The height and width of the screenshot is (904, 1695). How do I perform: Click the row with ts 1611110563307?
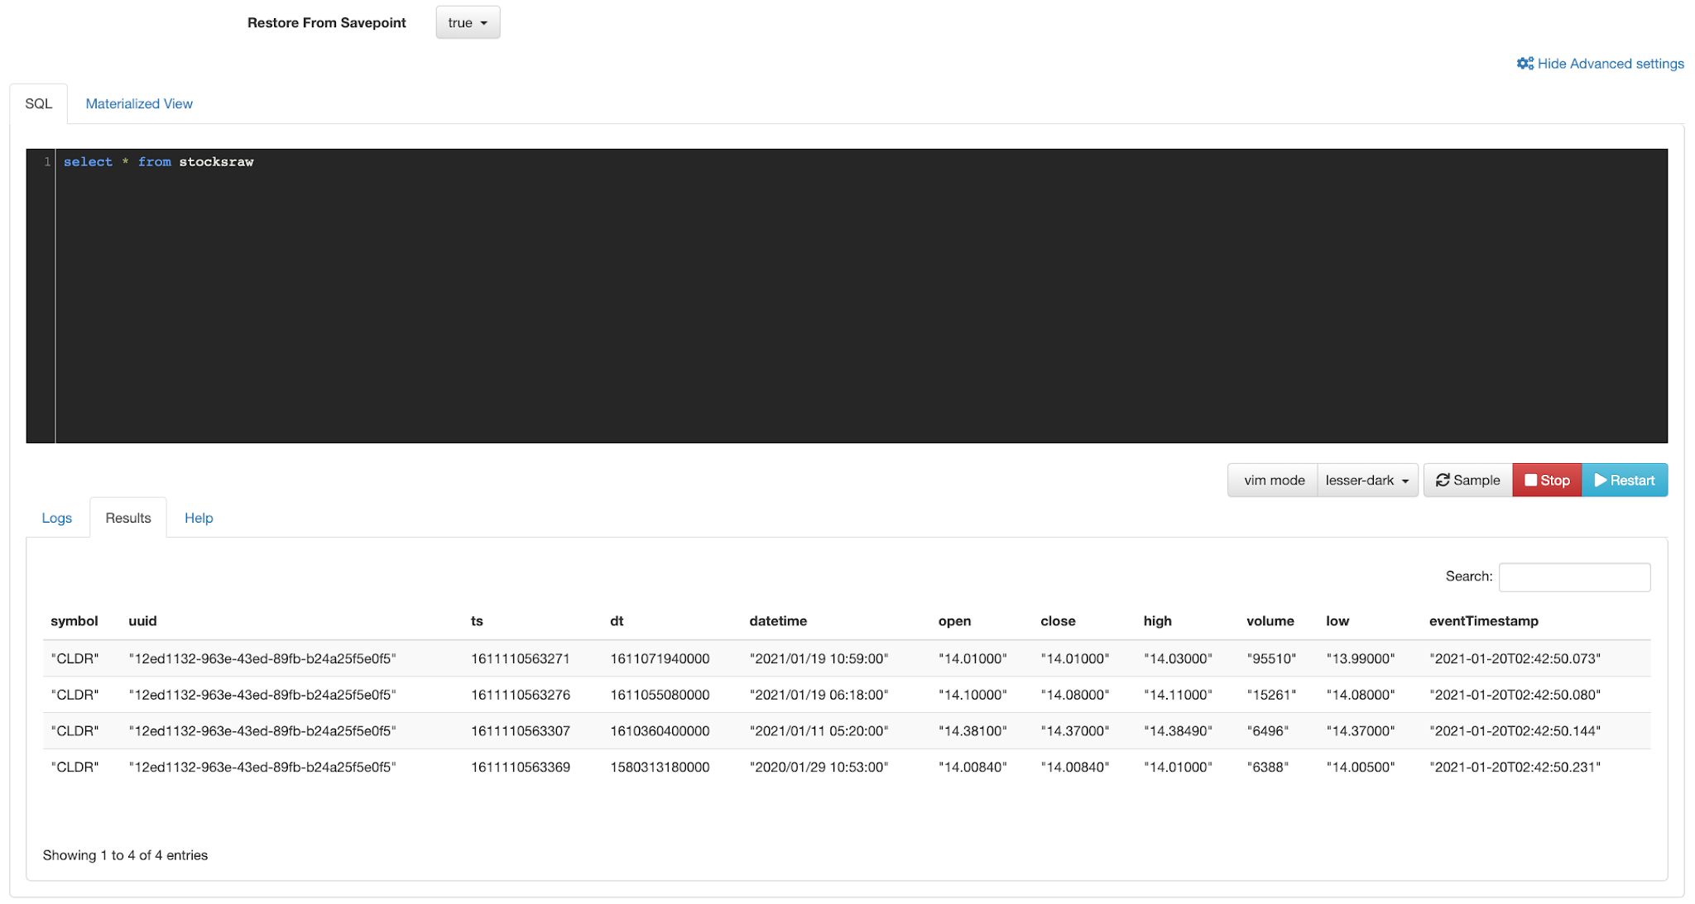pyautogui.click(x=521, y=731)
